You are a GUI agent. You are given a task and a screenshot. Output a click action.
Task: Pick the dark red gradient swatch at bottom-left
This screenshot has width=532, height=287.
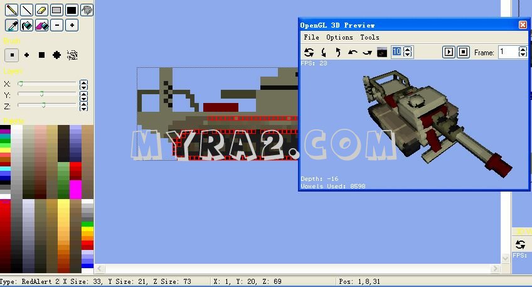[6, 236]
